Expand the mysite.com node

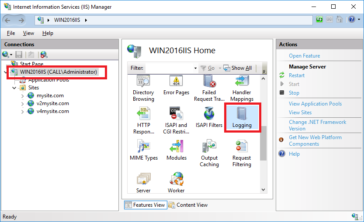pyautogui.click(x=23, y=96)
